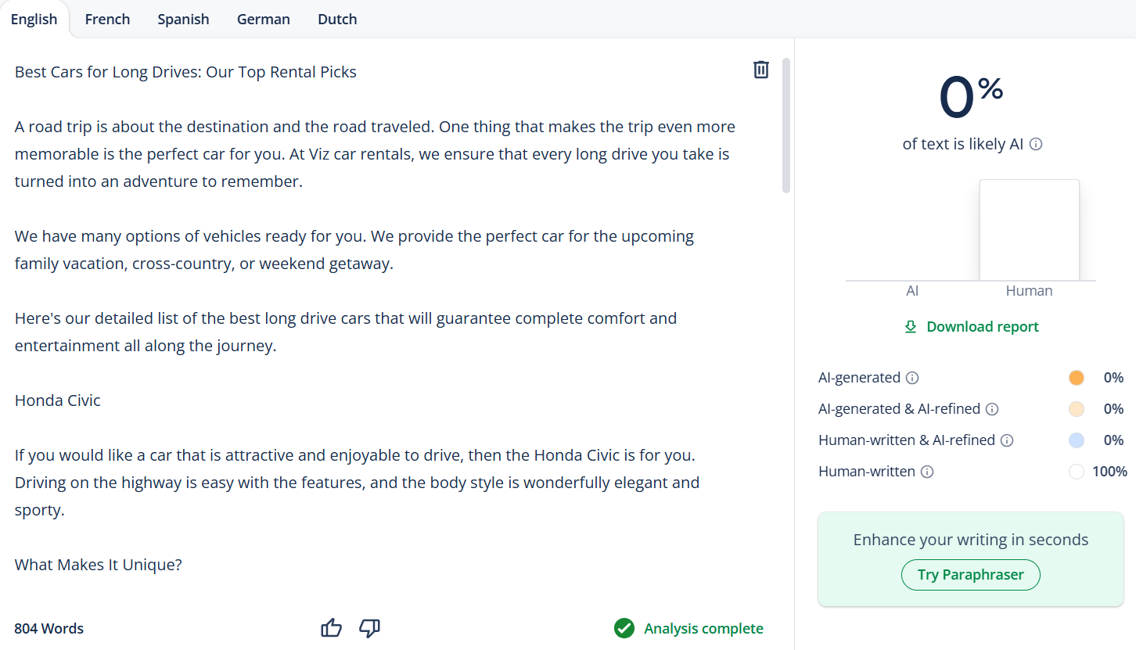Image resolution: width=1136 pixels, height=650 pixels.
Task: Click the orange AI-generated color dot
Action: pyautogui.click(x=1077, y=378)
